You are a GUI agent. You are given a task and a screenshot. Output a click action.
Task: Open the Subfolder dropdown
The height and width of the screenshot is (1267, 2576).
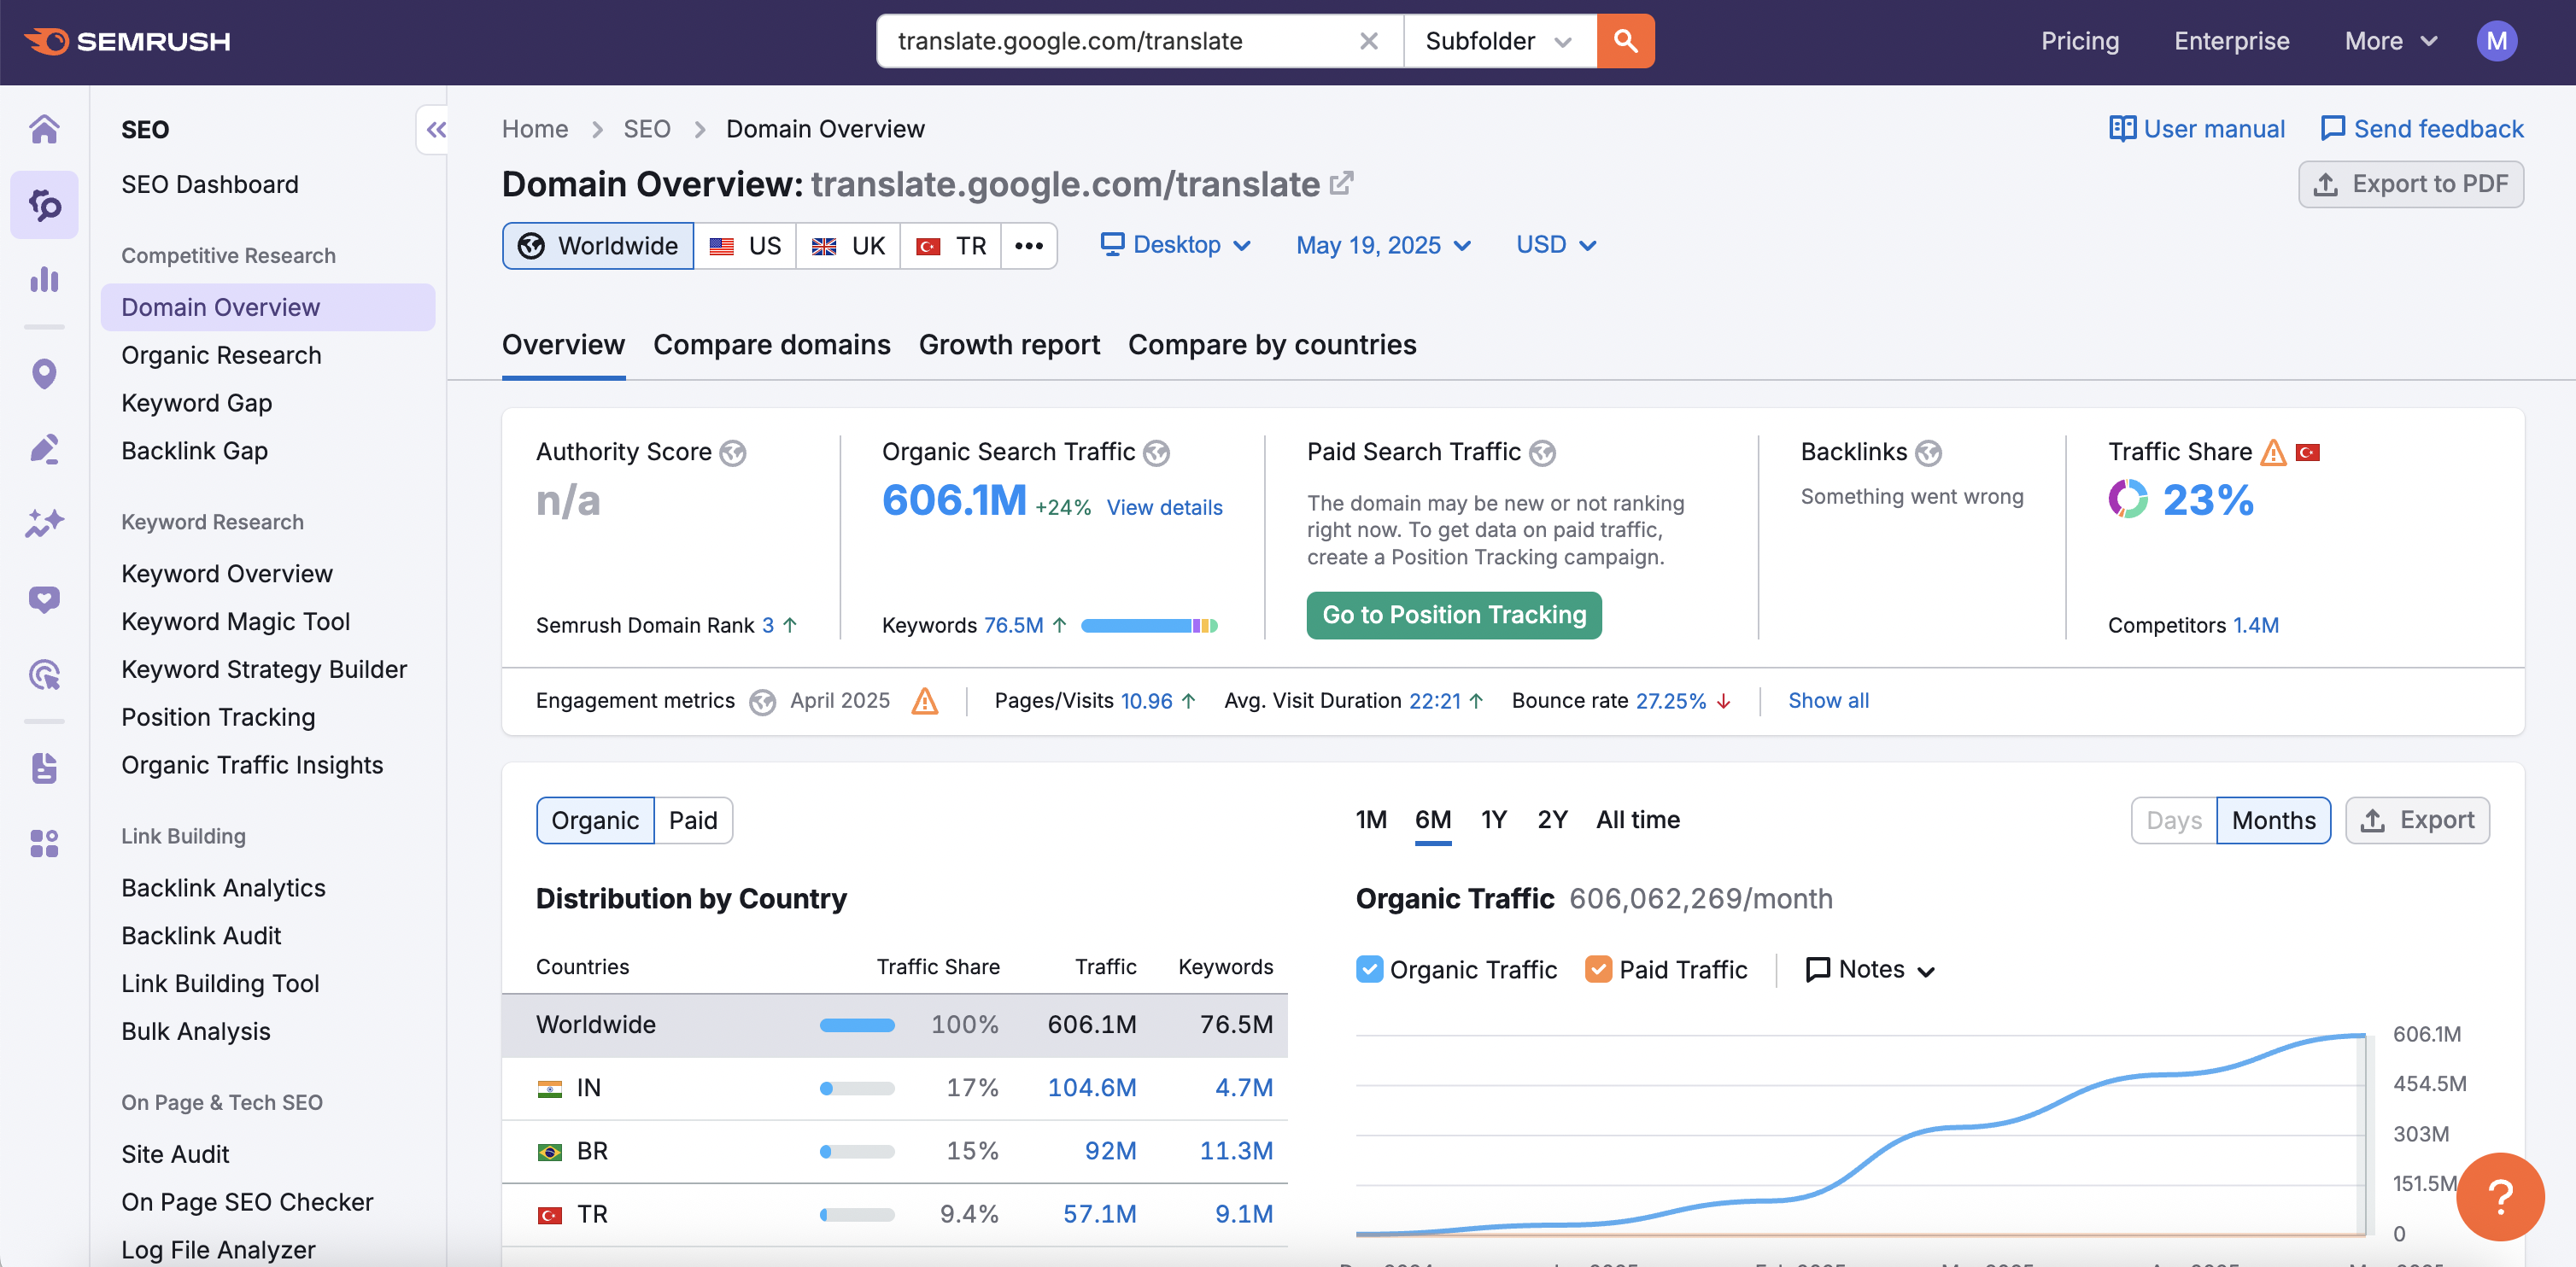1499,41
